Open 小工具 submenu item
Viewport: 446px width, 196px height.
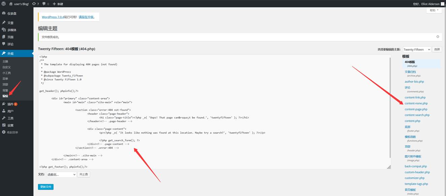click(6, 73)
